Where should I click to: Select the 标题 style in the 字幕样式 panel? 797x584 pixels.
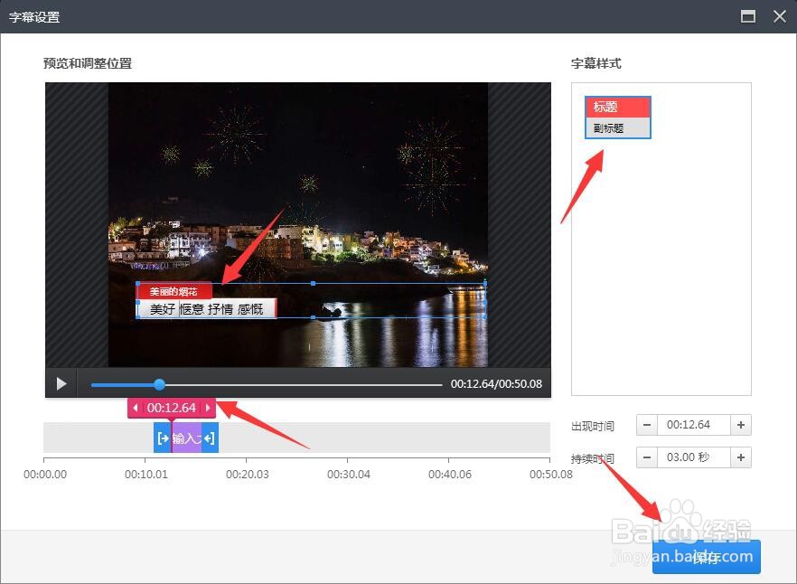tap(617, 107)
